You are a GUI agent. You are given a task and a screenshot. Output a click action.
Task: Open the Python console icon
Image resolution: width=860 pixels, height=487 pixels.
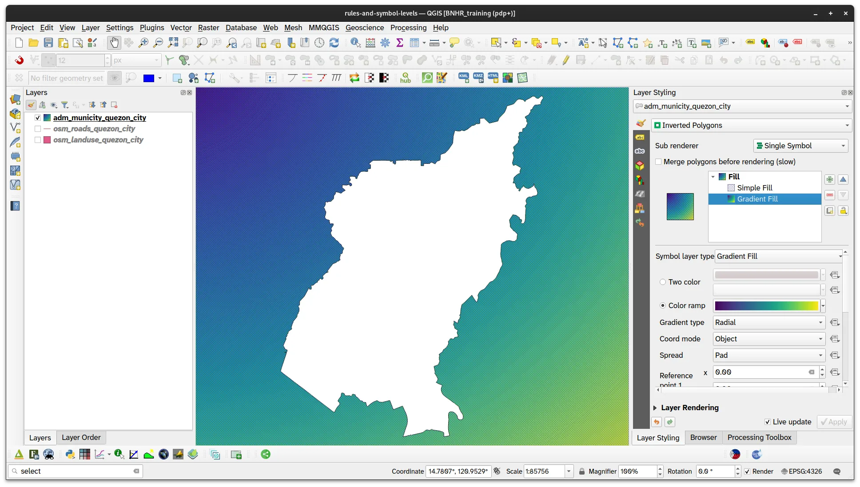(70, 454)
